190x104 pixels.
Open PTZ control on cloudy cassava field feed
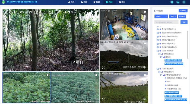144,99
